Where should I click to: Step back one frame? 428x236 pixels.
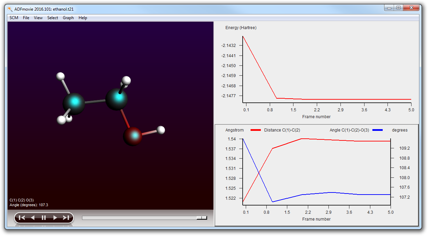pos(33,218)
